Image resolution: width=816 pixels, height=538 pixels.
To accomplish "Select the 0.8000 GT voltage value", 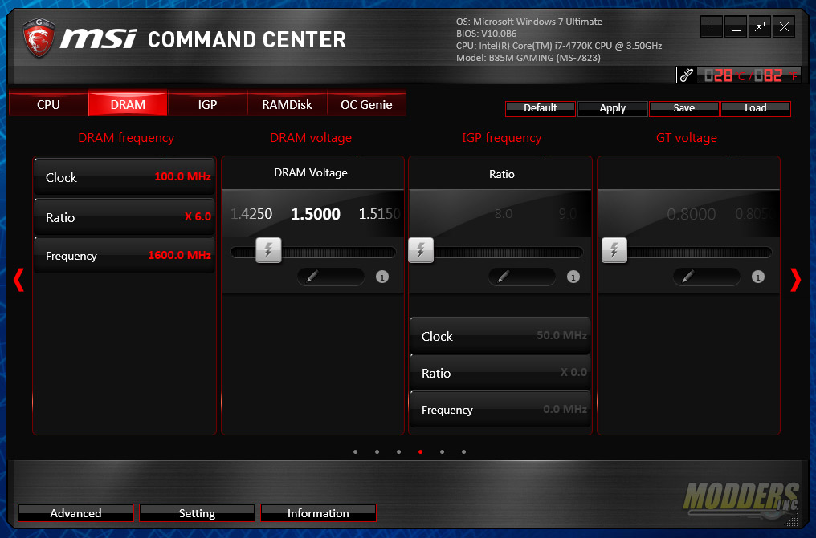I will (x=691, y=214).
